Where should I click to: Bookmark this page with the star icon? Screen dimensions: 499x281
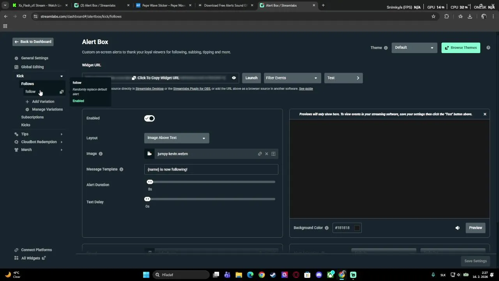coord(434,16)
